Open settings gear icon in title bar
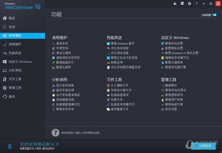The width and height of the screenshot is (222, 153). click(x=189, y=4)
